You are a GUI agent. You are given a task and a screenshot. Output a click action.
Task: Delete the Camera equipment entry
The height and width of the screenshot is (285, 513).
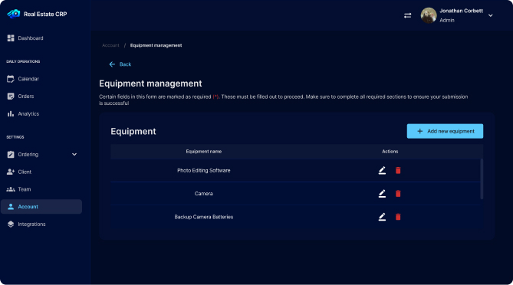(x=398, y=194)
